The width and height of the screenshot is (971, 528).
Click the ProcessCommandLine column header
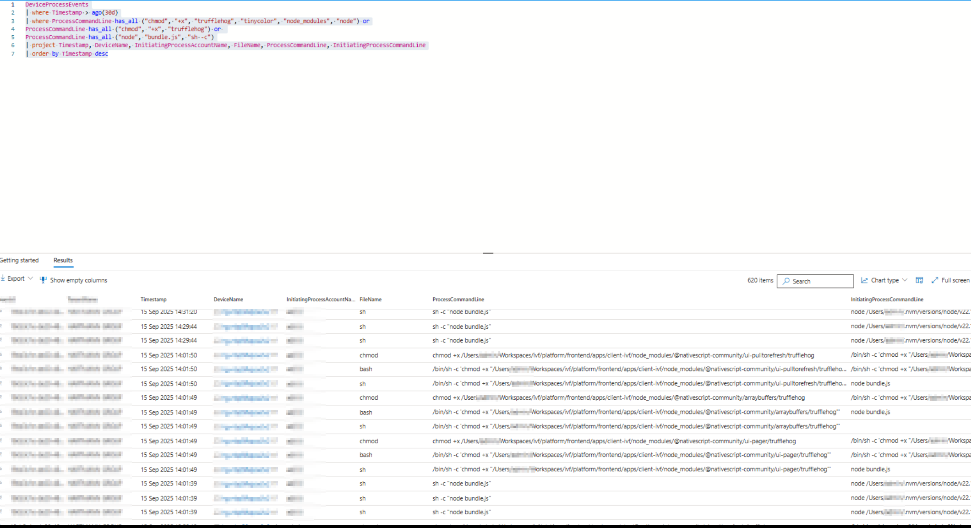[458, 299]
